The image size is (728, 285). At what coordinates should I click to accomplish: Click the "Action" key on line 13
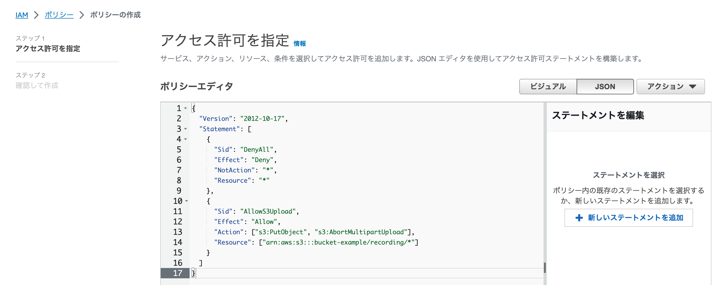coord(229,232)
